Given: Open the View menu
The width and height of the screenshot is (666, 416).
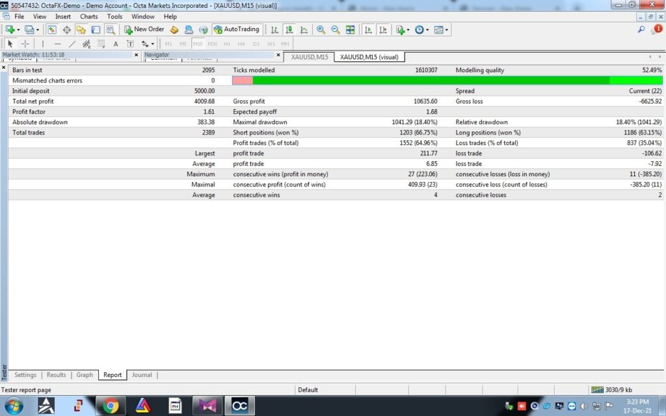Looking at the screenshot, I should coord(40,16).
